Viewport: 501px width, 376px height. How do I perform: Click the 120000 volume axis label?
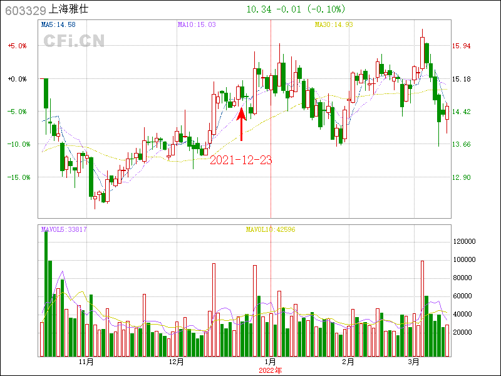465,242
